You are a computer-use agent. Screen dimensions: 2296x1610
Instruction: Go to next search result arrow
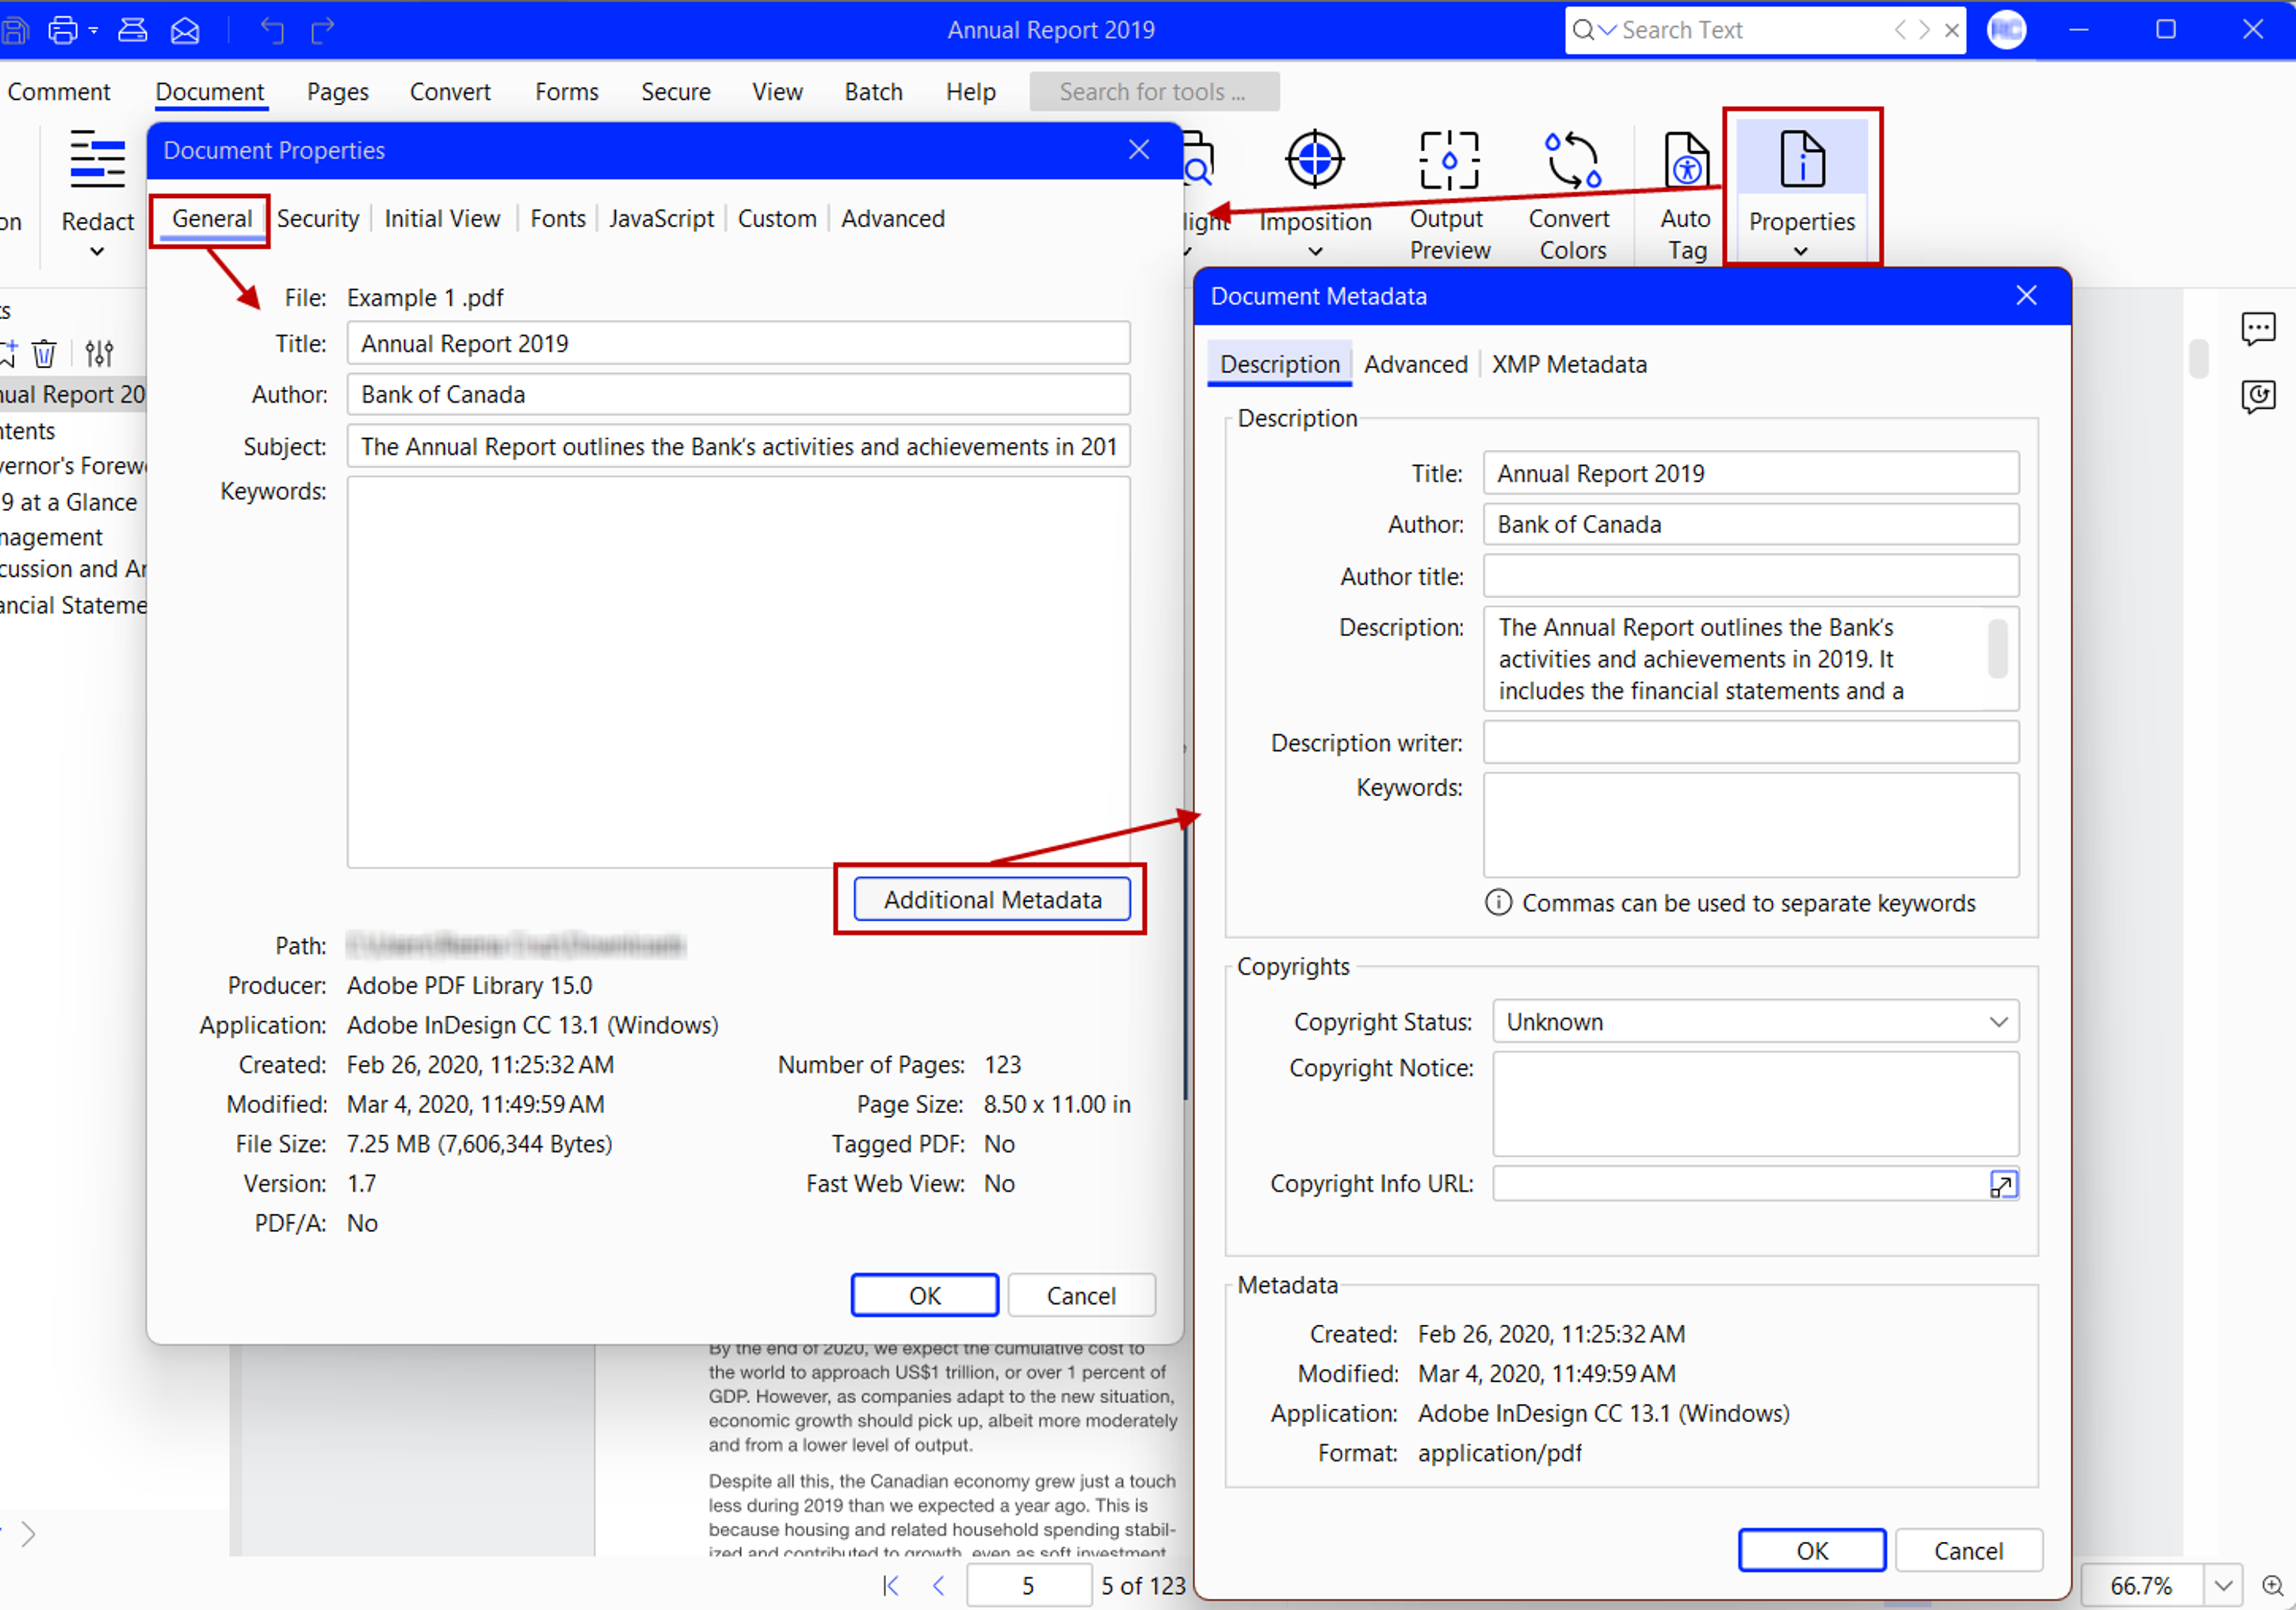tap(1924, 30)
